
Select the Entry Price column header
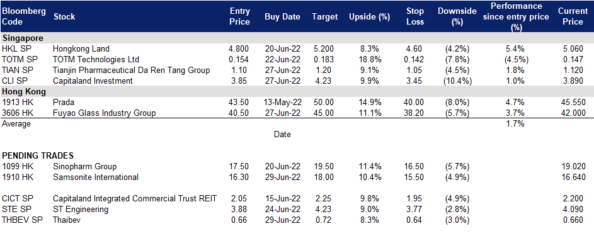coord(240,16)
